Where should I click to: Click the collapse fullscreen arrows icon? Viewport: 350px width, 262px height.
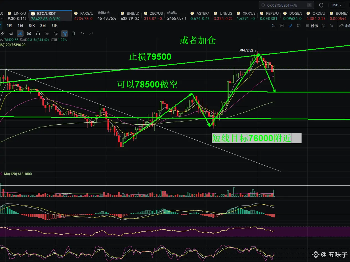(332, 25)
